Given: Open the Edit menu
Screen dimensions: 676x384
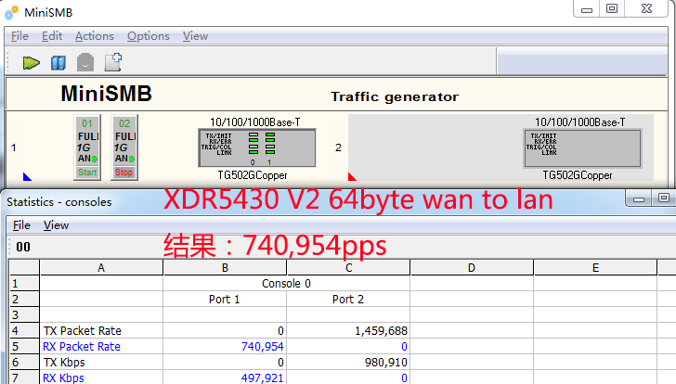Looking at the screenshot, I should pos(52,36).
